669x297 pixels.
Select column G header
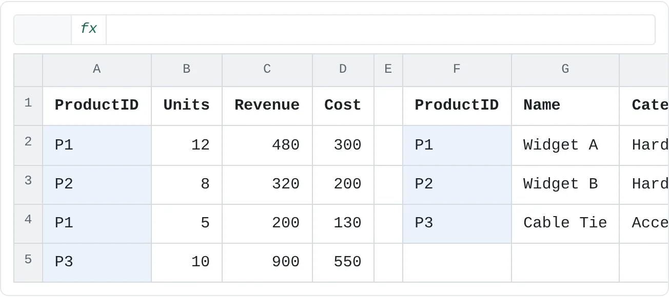(565, 70)
